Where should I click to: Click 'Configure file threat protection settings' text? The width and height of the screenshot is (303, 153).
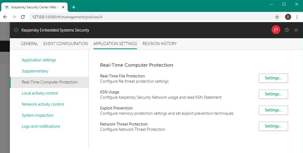click(x=134, y=81)
